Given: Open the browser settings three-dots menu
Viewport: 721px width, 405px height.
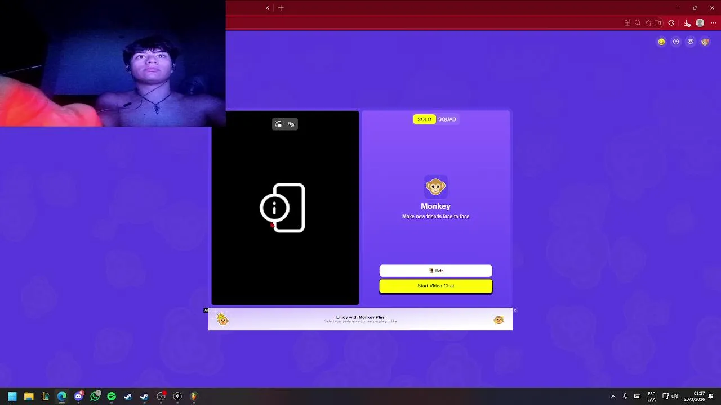Looking at the screenshot, I should [x=713, y=23].
